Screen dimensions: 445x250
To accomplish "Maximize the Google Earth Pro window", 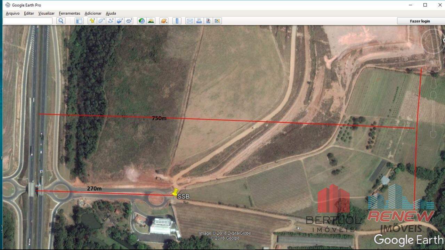I will [425, 5].
